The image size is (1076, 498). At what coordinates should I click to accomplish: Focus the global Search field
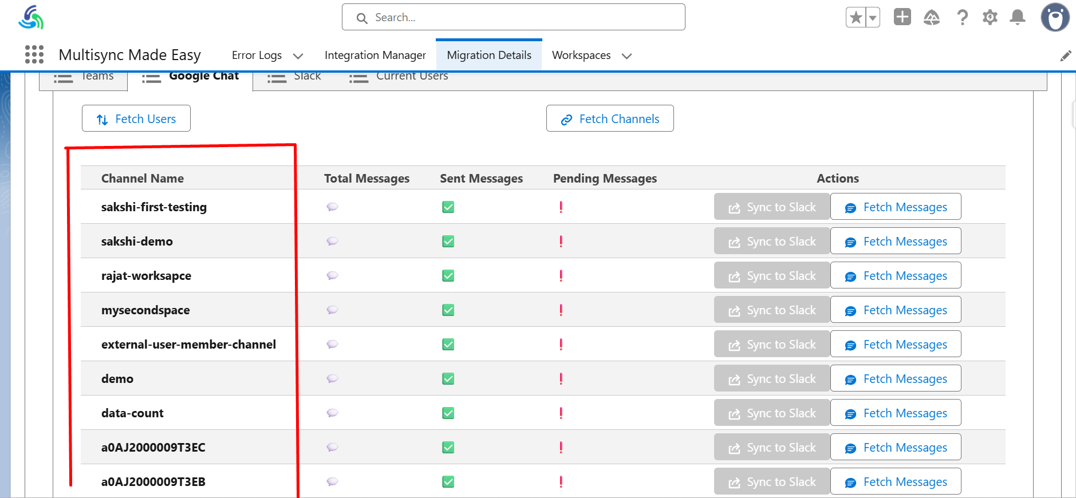514,17
